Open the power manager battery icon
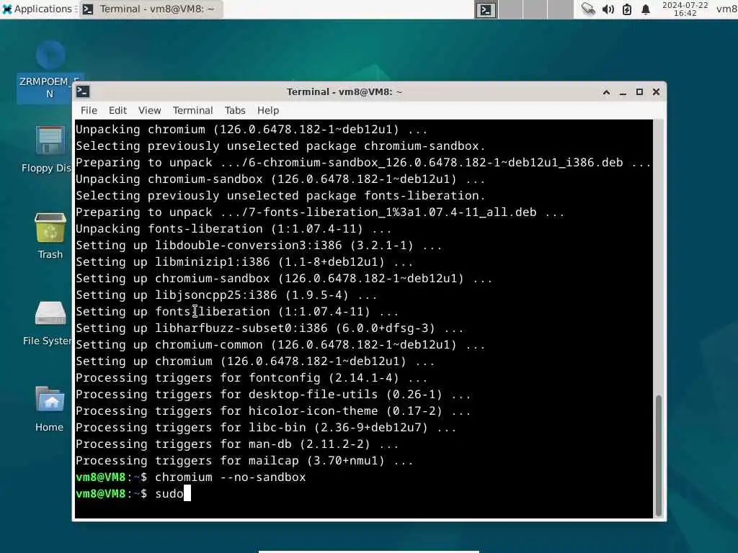 [627, 9]
